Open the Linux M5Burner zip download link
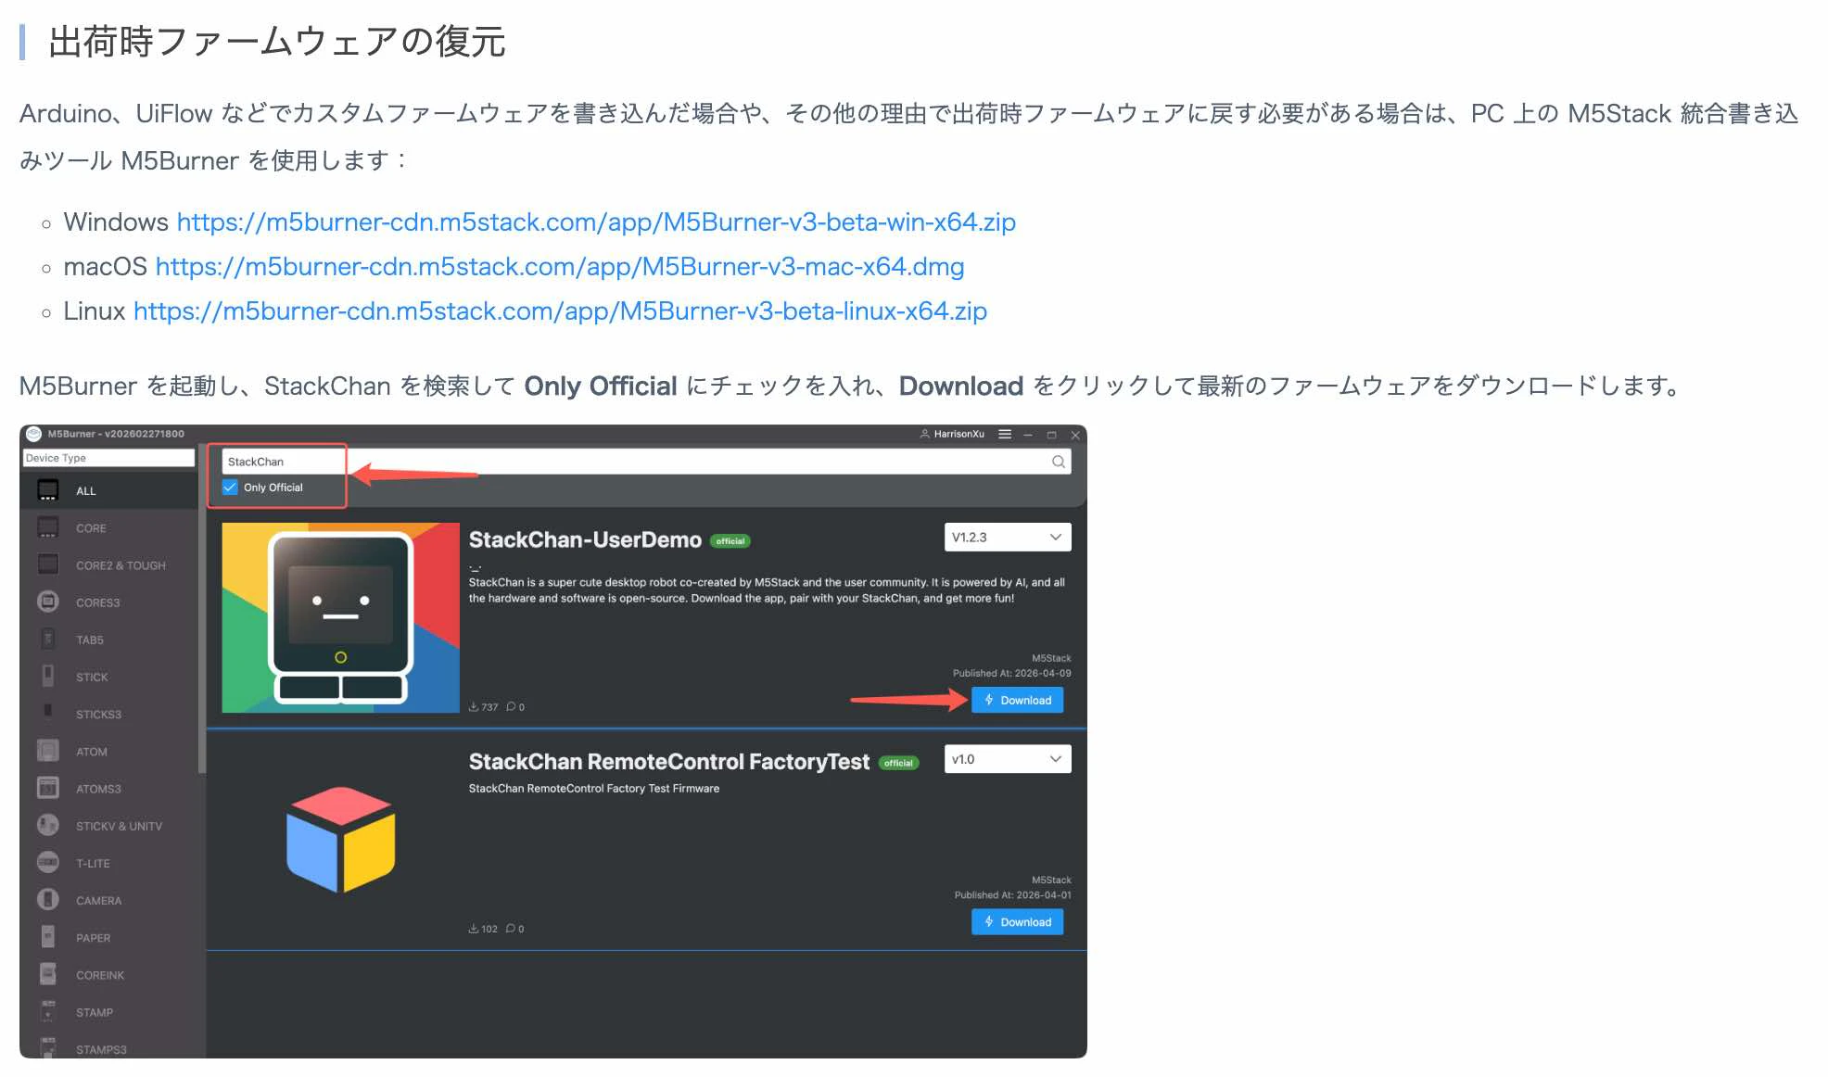Screen dimensions: 1828x1077 point(560,311)
